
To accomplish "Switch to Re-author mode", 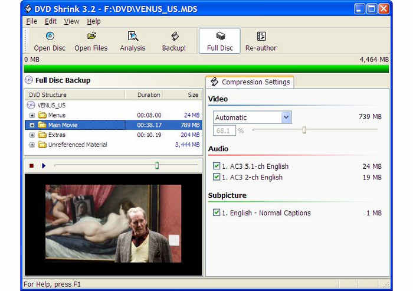I will (261, 41).
